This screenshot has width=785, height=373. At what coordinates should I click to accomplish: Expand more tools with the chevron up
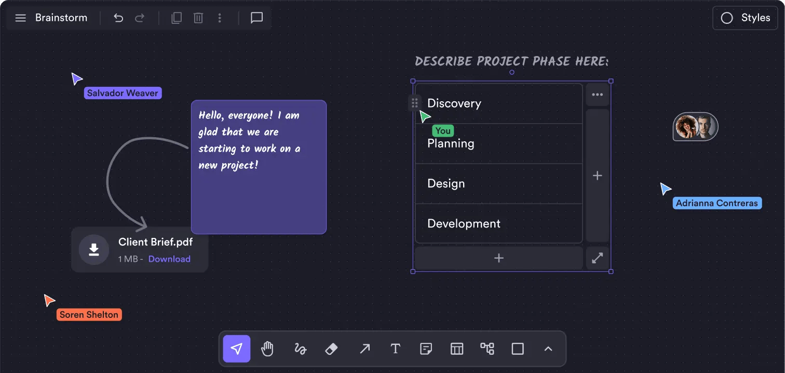point(548,349)
